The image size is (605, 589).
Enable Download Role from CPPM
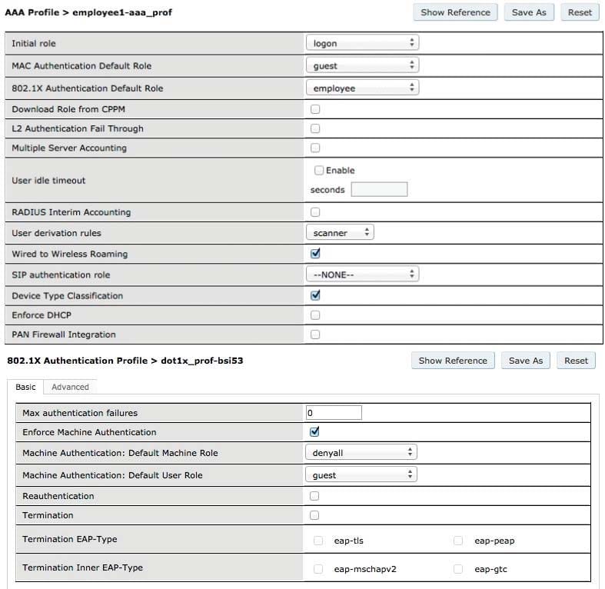pos(315,109)
